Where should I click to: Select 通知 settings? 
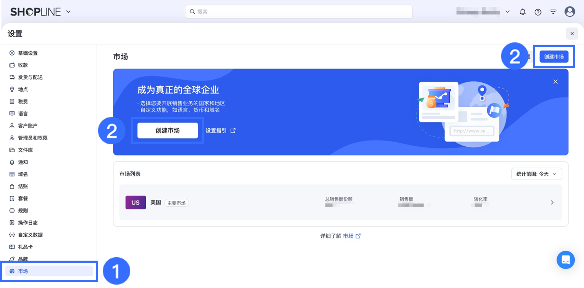click(49, 162)
